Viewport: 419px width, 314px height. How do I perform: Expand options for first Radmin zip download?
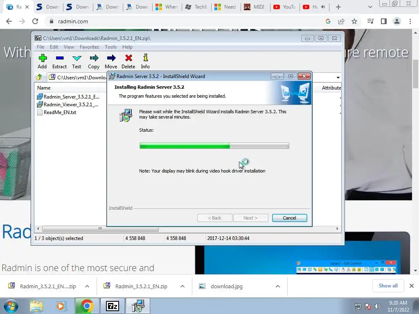[x=87, y=286]
